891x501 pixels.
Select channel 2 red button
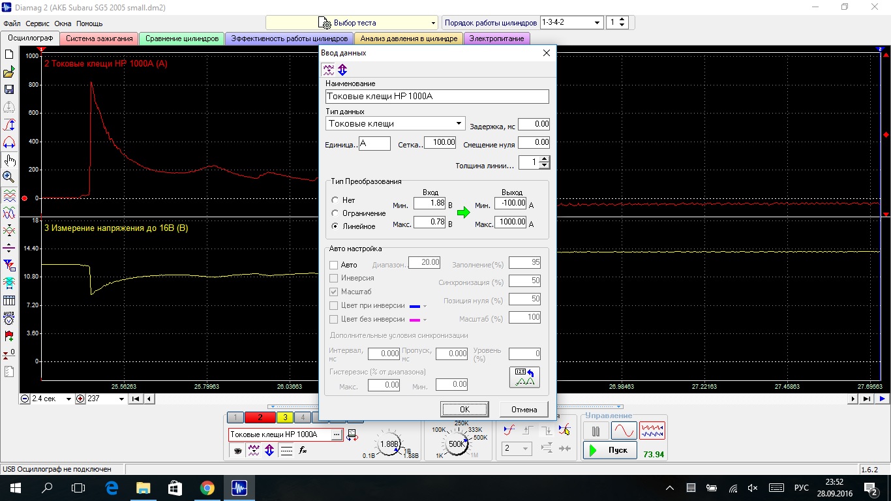point(260,417)
